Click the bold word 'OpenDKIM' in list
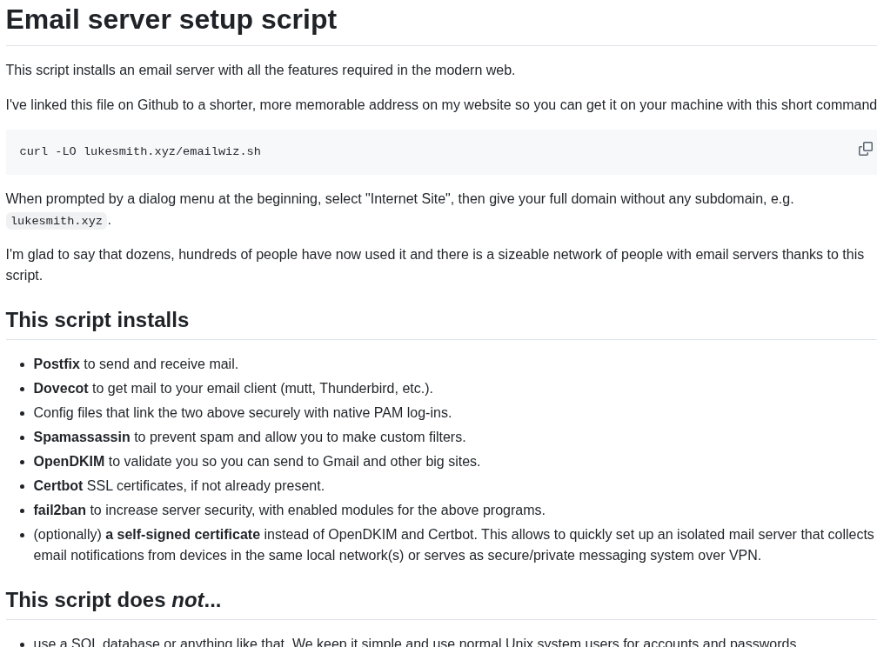The height and width of the screenshot is (647, 877). [x=69, y=462]
